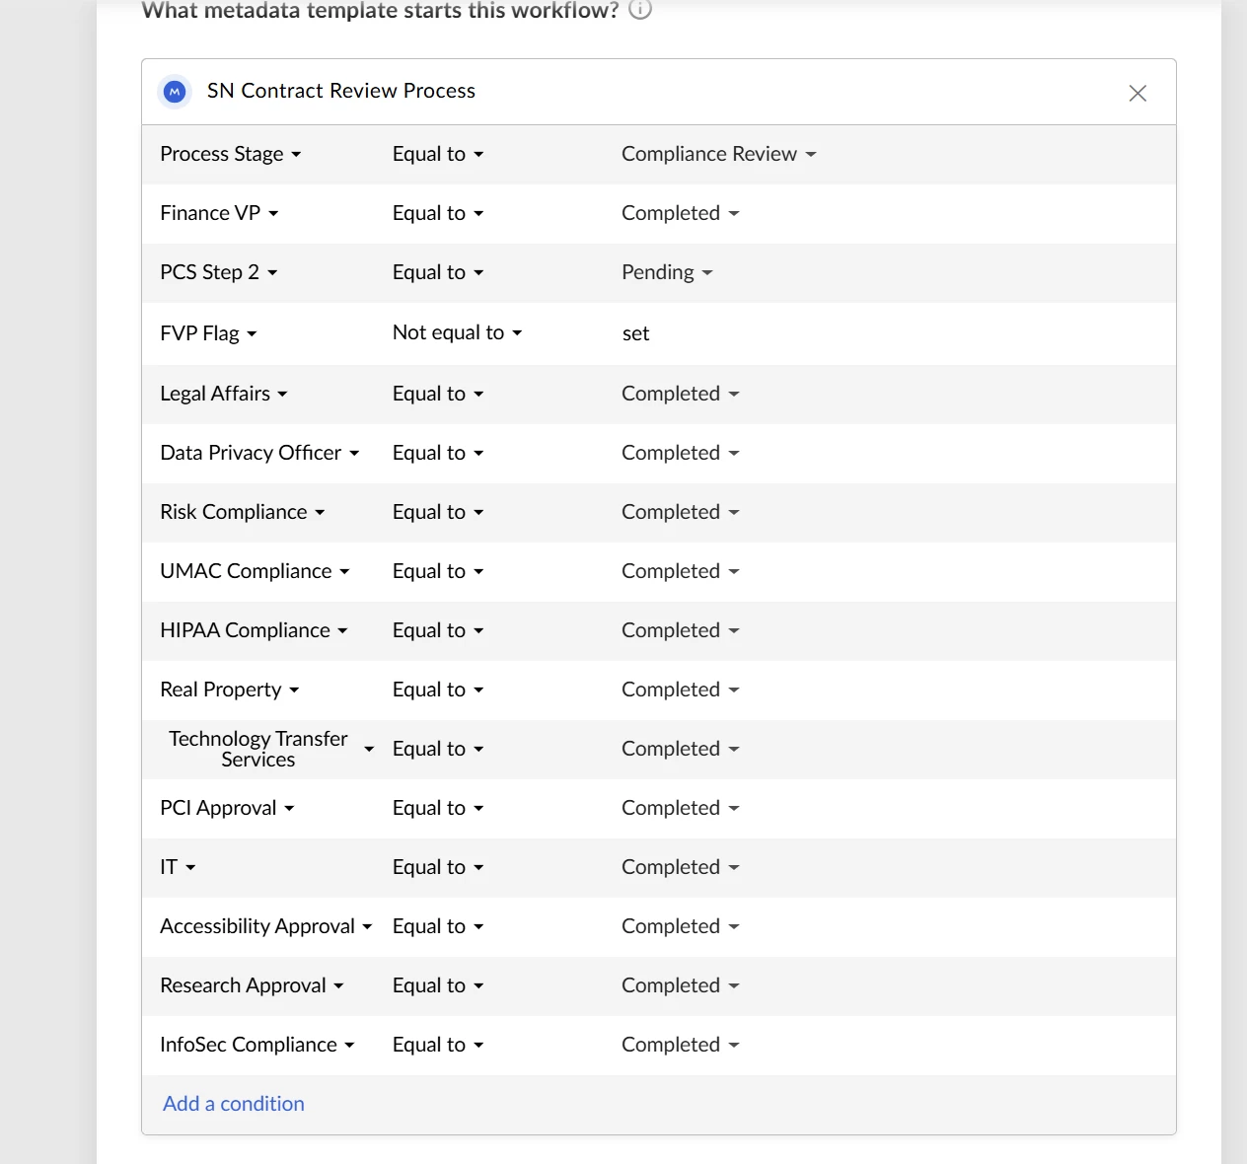Change operator for UMAC Compliance row

[x=438, y=571]
